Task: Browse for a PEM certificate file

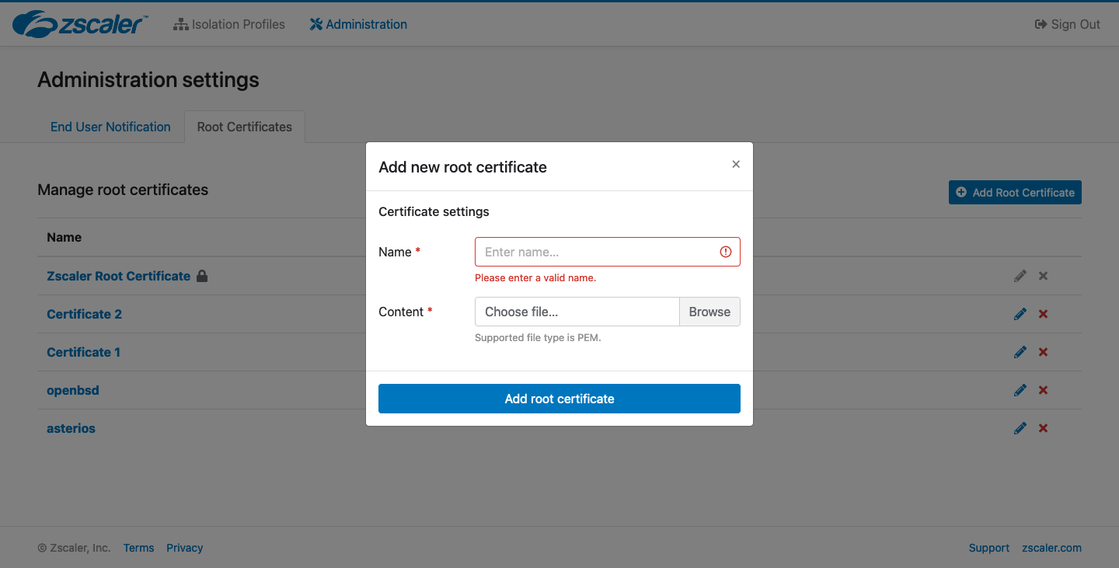Action: coord(708,312)
